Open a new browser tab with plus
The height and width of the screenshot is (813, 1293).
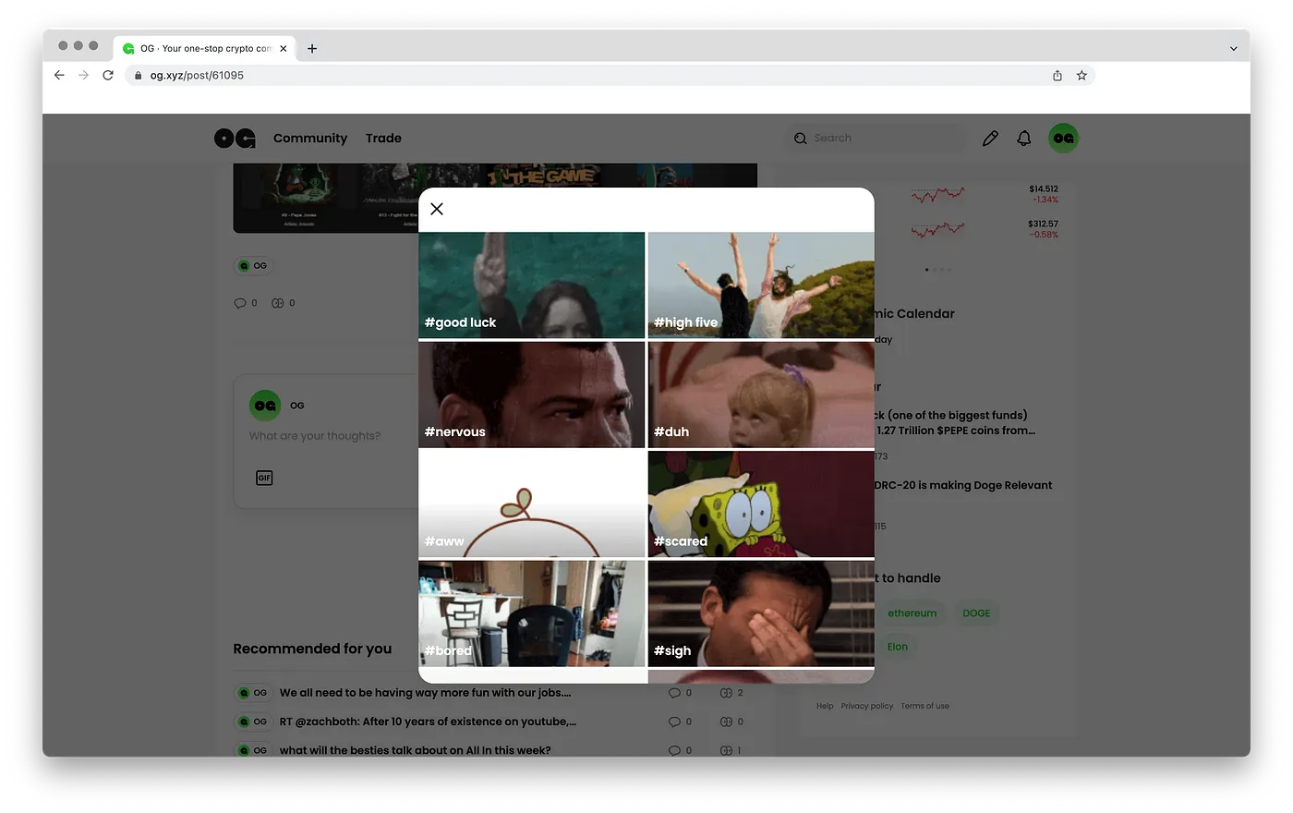pos(312,49)
